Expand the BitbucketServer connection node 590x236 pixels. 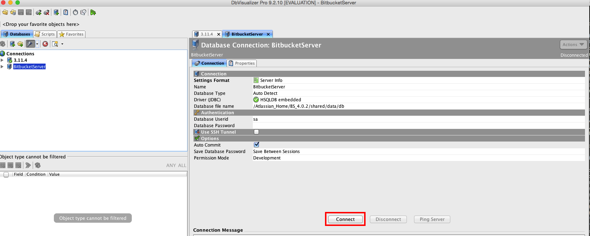[2, 66]
